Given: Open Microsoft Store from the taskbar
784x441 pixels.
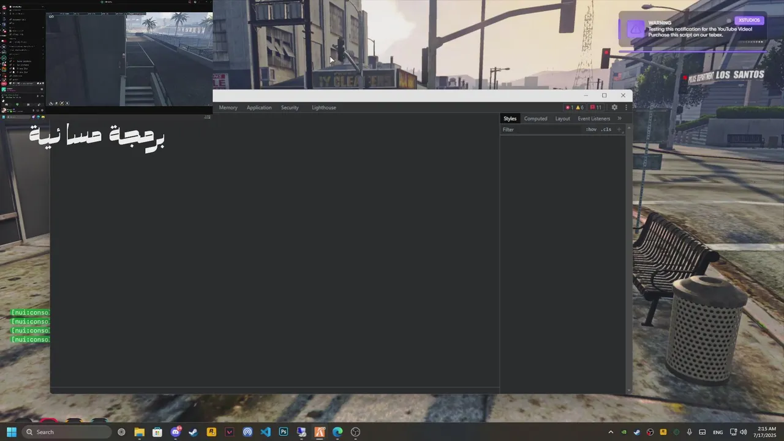Looking at the screenshot, I should 157,432.
